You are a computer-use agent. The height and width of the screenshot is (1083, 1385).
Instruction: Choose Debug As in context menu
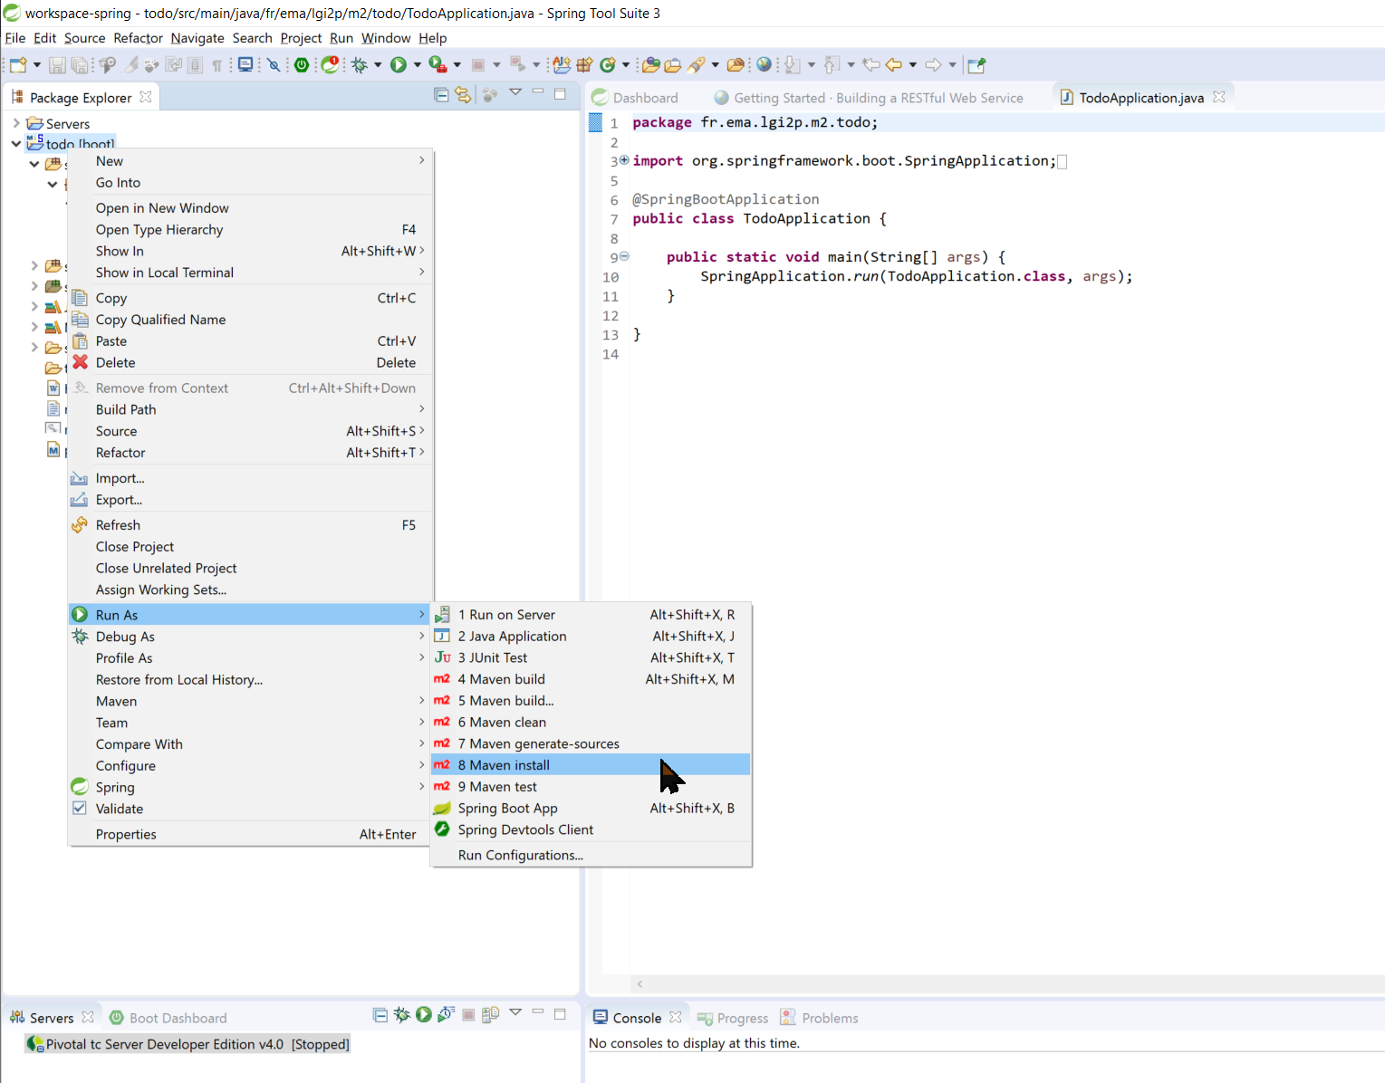coord(248,637)
